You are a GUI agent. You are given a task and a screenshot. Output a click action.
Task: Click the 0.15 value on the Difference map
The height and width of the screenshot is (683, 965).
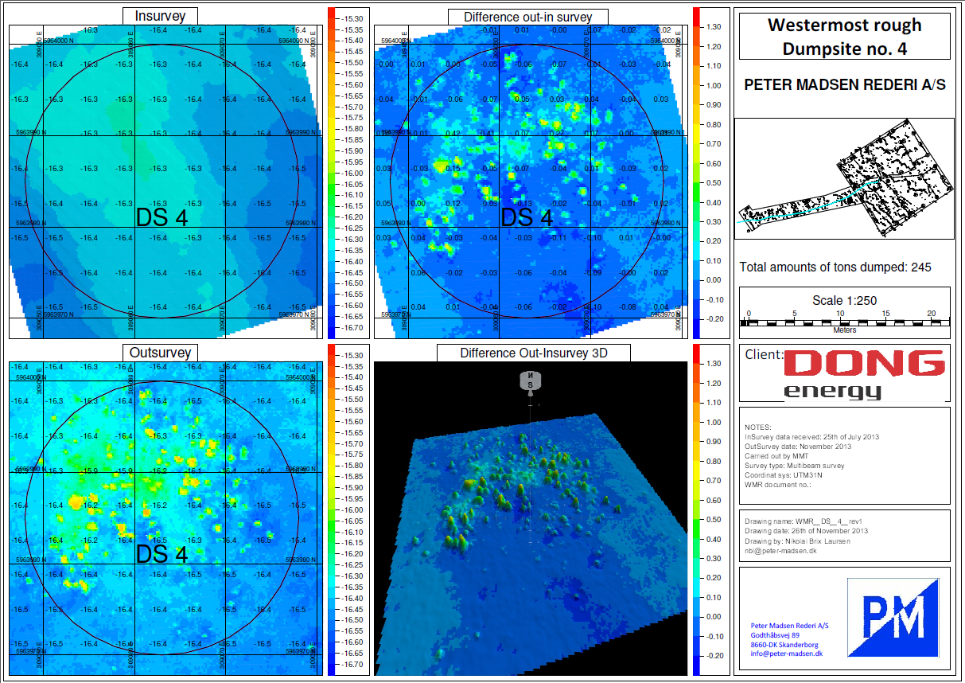pos(453,169)
